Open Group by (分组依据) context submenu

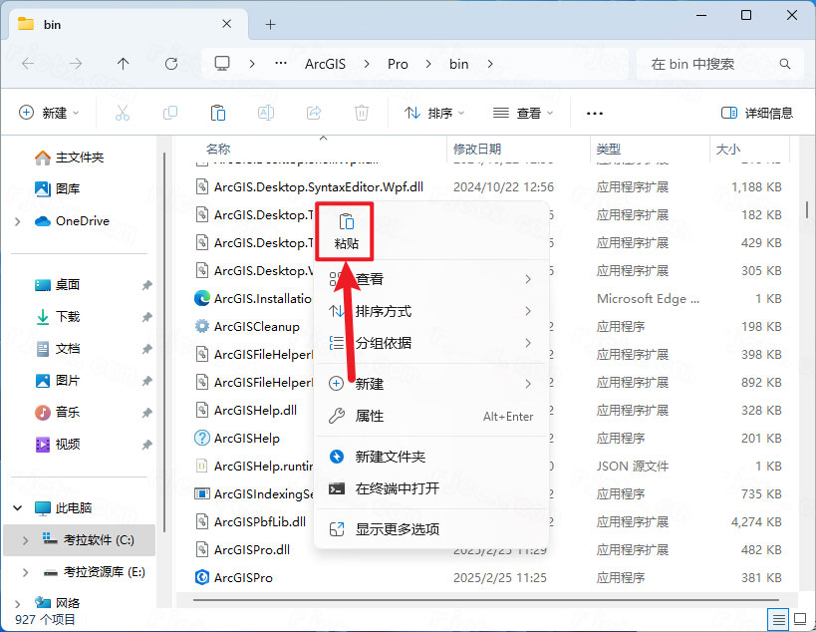pyautogui.click(x=430, y=343)
